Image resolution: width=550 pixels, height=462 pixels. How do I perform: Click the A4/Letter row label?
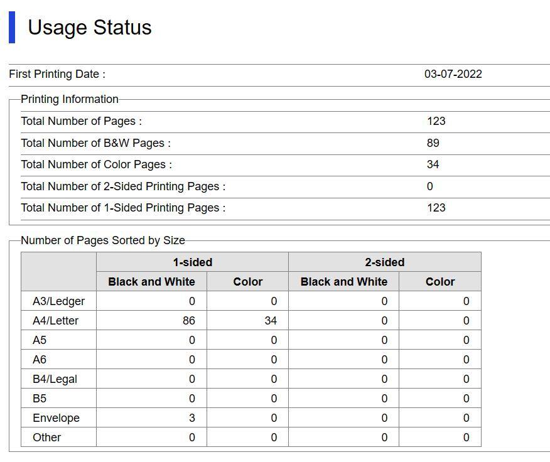[56, 321]
